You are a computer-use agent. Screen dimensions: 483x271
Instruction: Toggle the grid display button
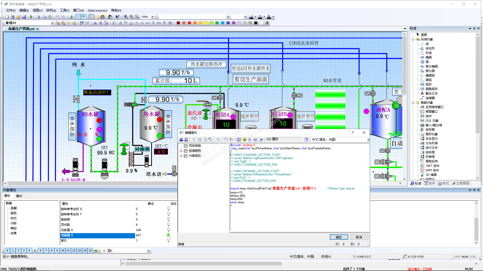coord(78,17)
